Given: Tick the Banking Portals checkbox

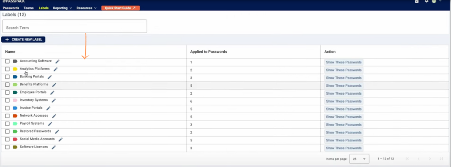Looking at the screenshot, I should [x=7, y=77].
